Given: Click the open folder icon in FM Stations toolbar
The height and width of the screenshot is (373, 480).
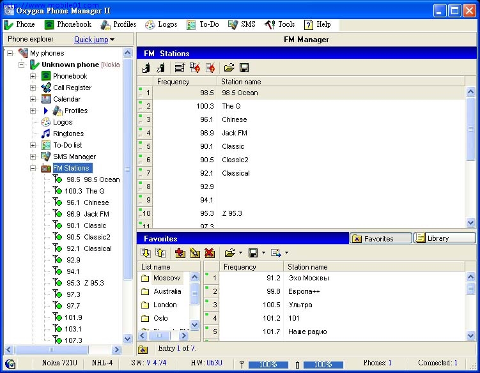Looking at the screenshot, I should point(229,68).
